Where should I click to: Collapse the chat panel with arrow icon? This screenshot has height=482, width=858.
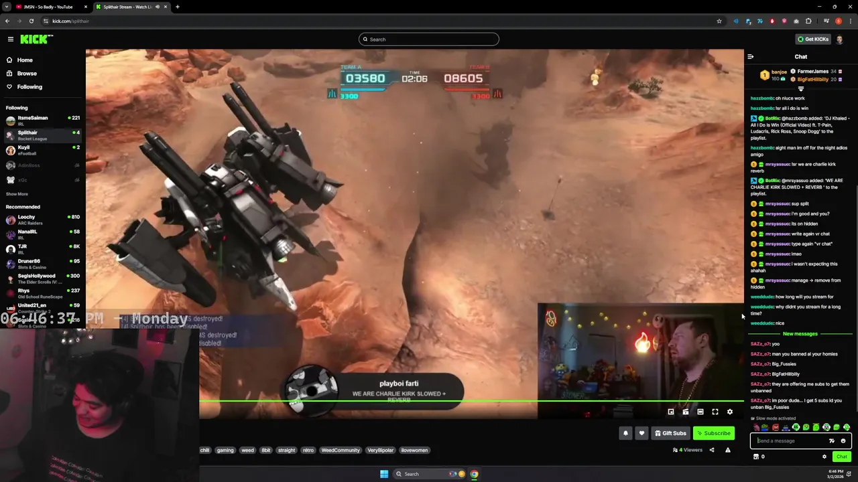click(751, 57)
